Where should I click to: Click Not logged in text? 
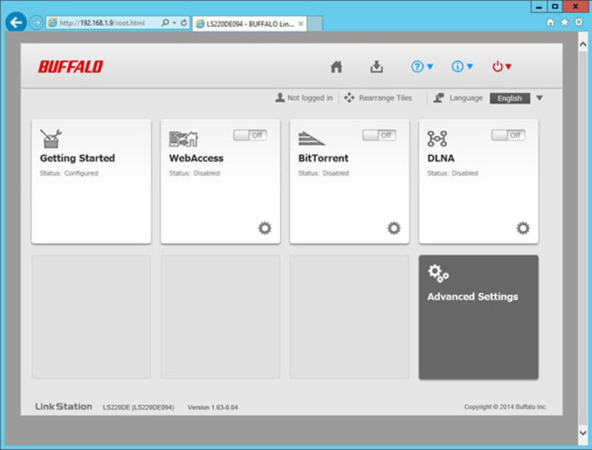click(x=310, y=98)
